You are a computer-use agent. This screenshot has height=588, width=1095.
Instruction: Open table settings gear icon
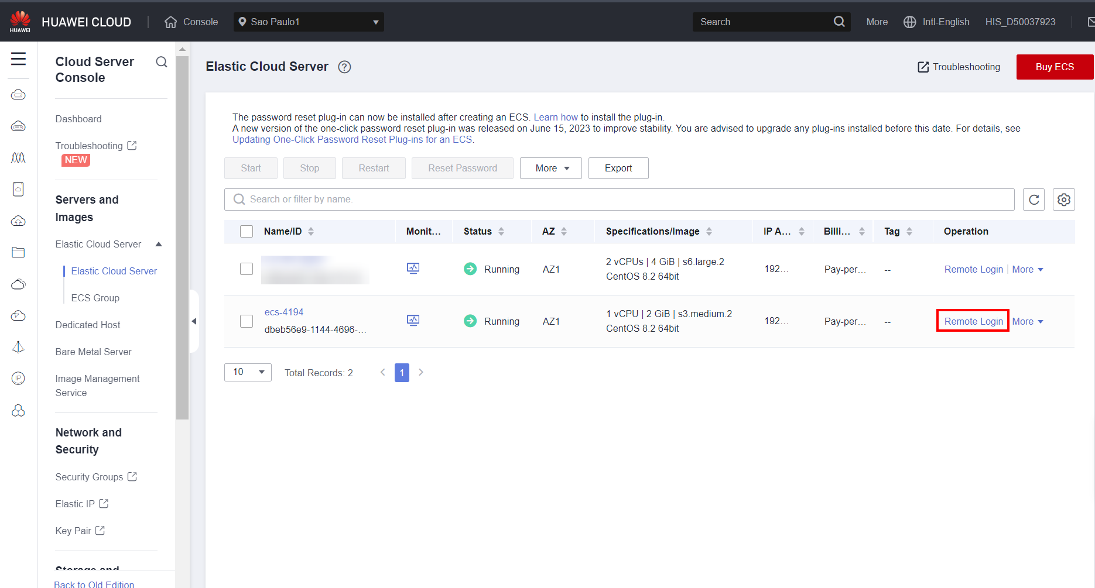[1063, 200]
